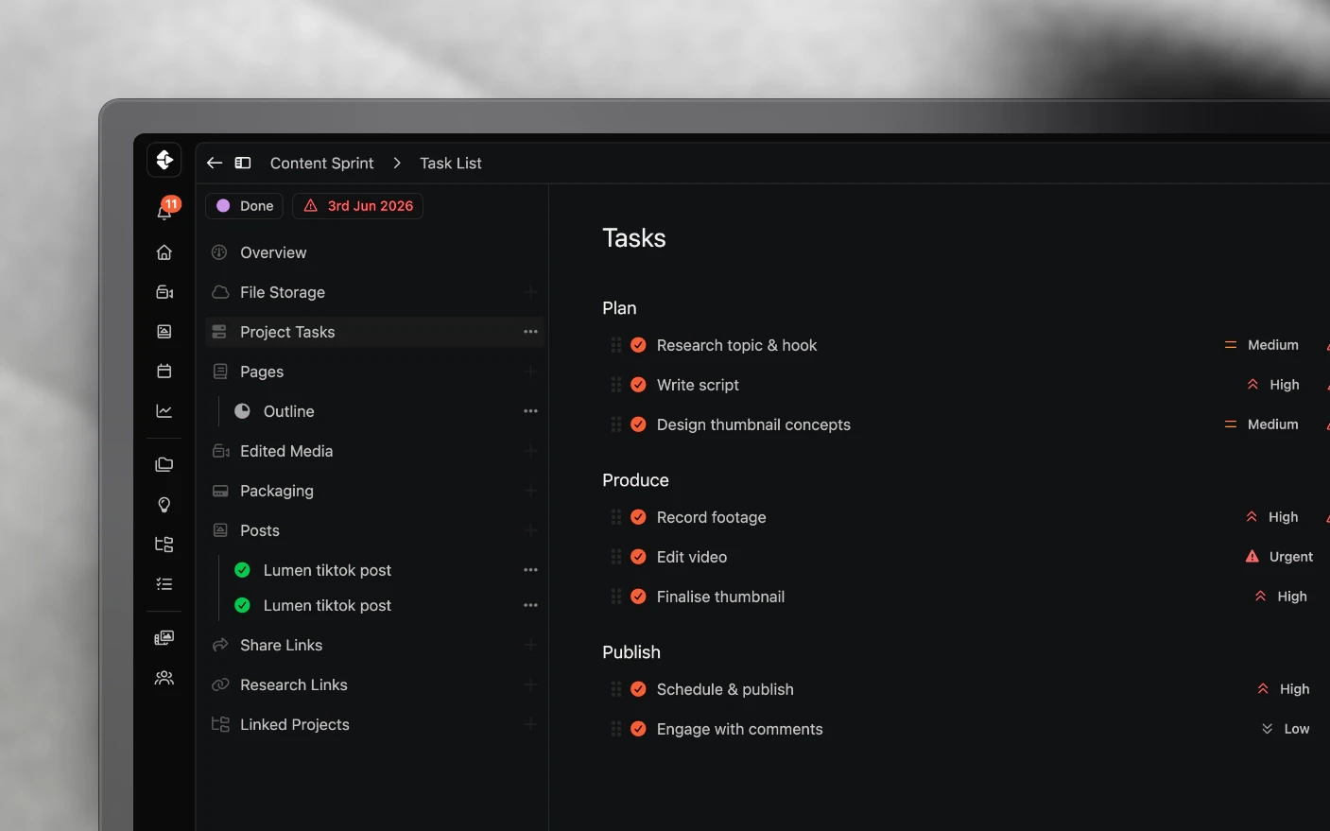This screenshot has height=831, width=1330.
Task: Click Task List in the breadcrumb
Action: pos(451,163)
